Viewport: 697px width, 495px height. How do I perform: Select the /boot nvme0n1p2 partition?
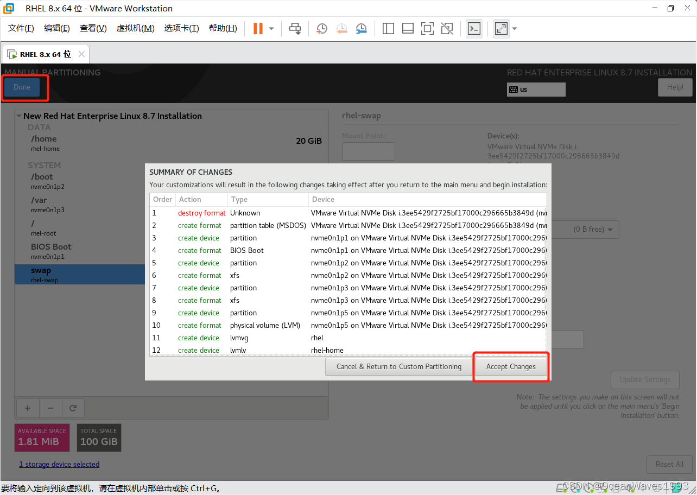coord(172,181)
